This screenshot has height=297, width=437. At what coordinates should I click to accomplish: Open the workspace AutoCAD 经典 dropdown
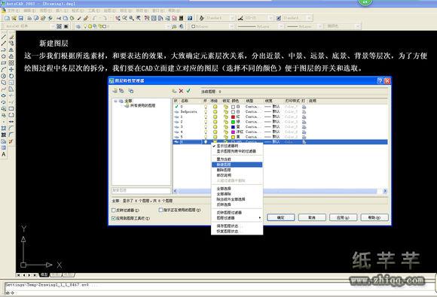(x=53, y=26)
